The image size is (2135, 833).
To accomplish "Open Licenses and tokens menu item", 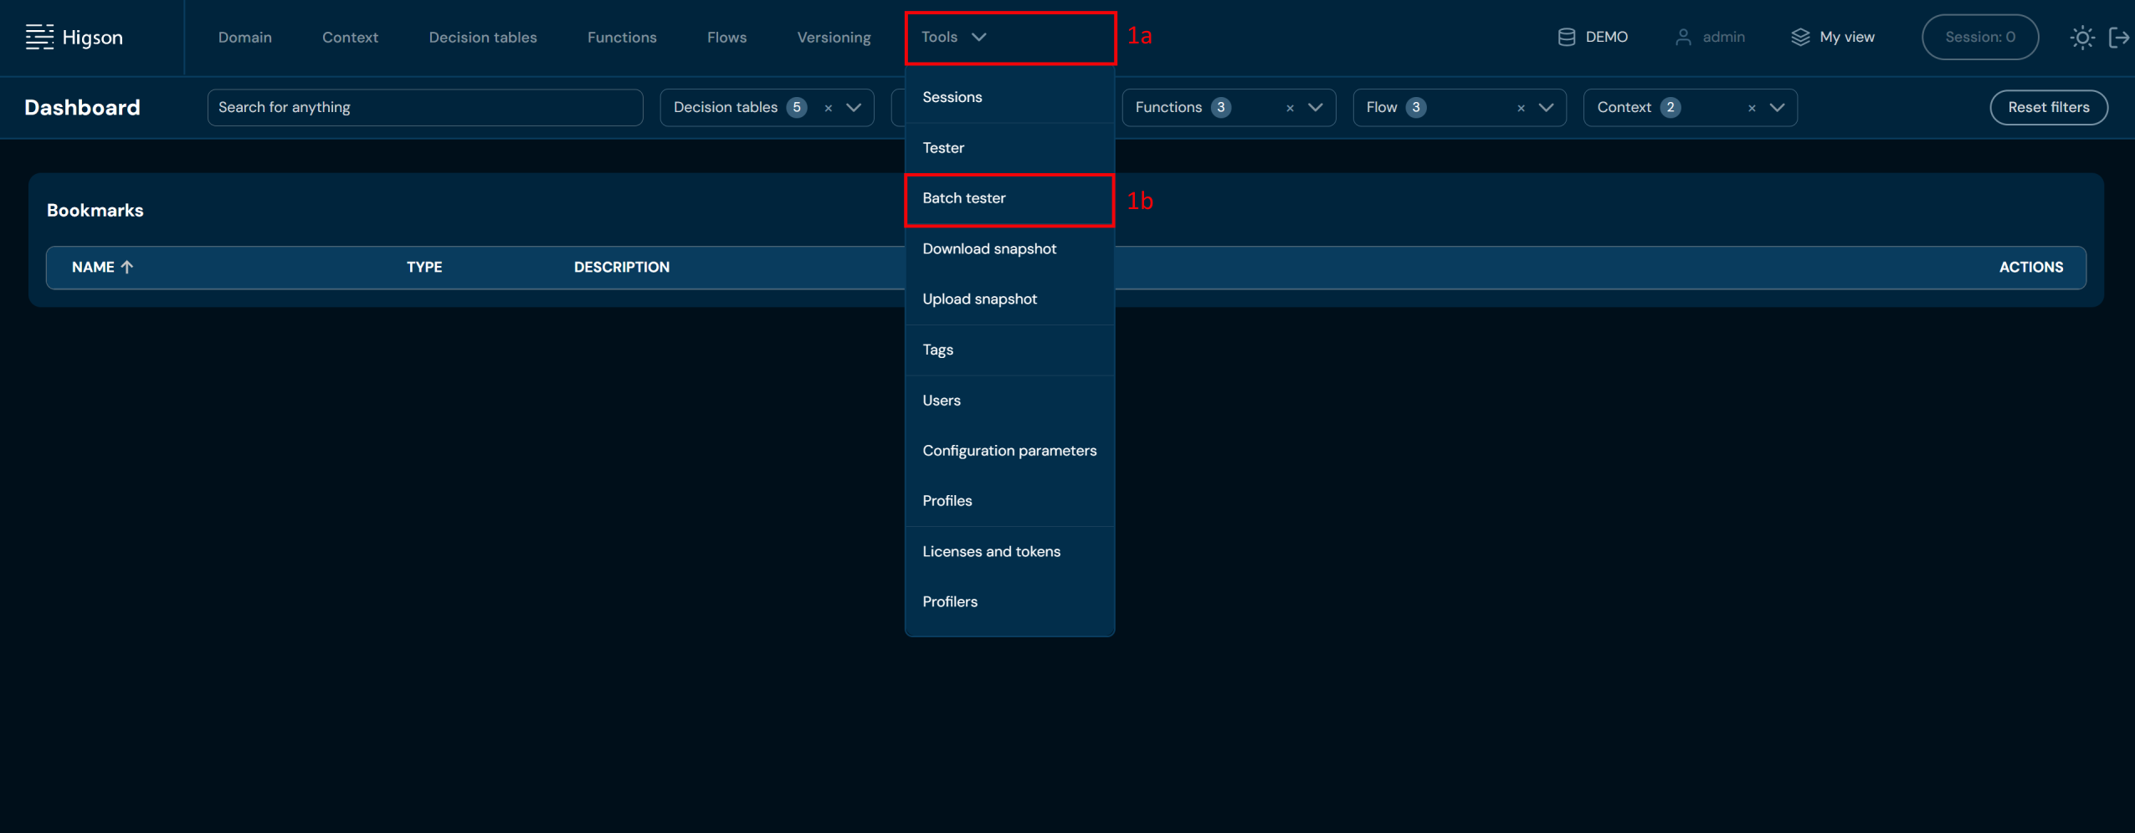I will pyautogui.click(x=991, y=552).
